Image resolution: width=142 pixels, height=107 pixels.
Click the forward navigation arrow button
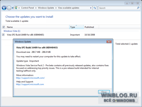9,8
